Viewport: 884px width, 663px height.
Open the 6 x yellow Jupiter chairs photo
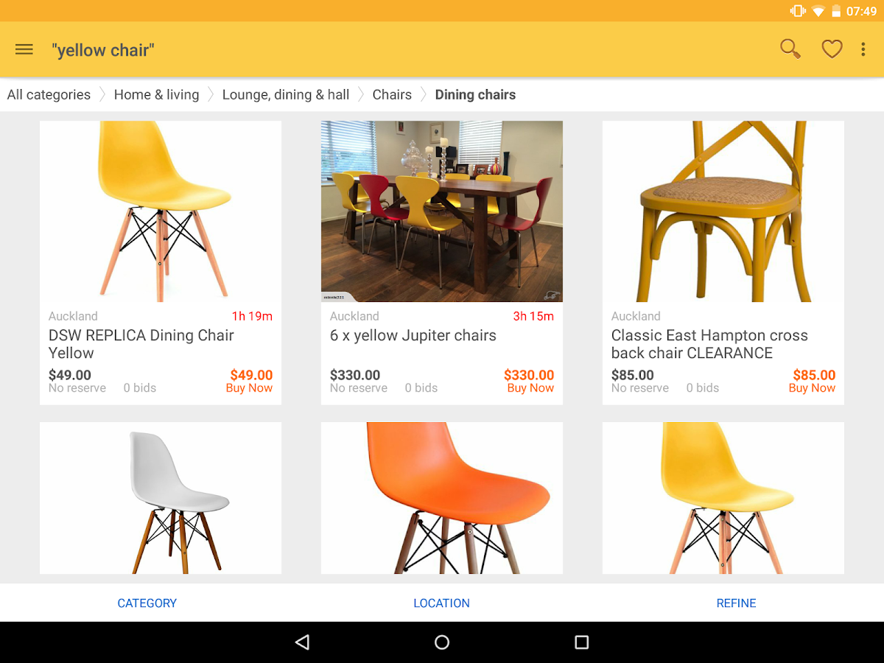point(442,211)
